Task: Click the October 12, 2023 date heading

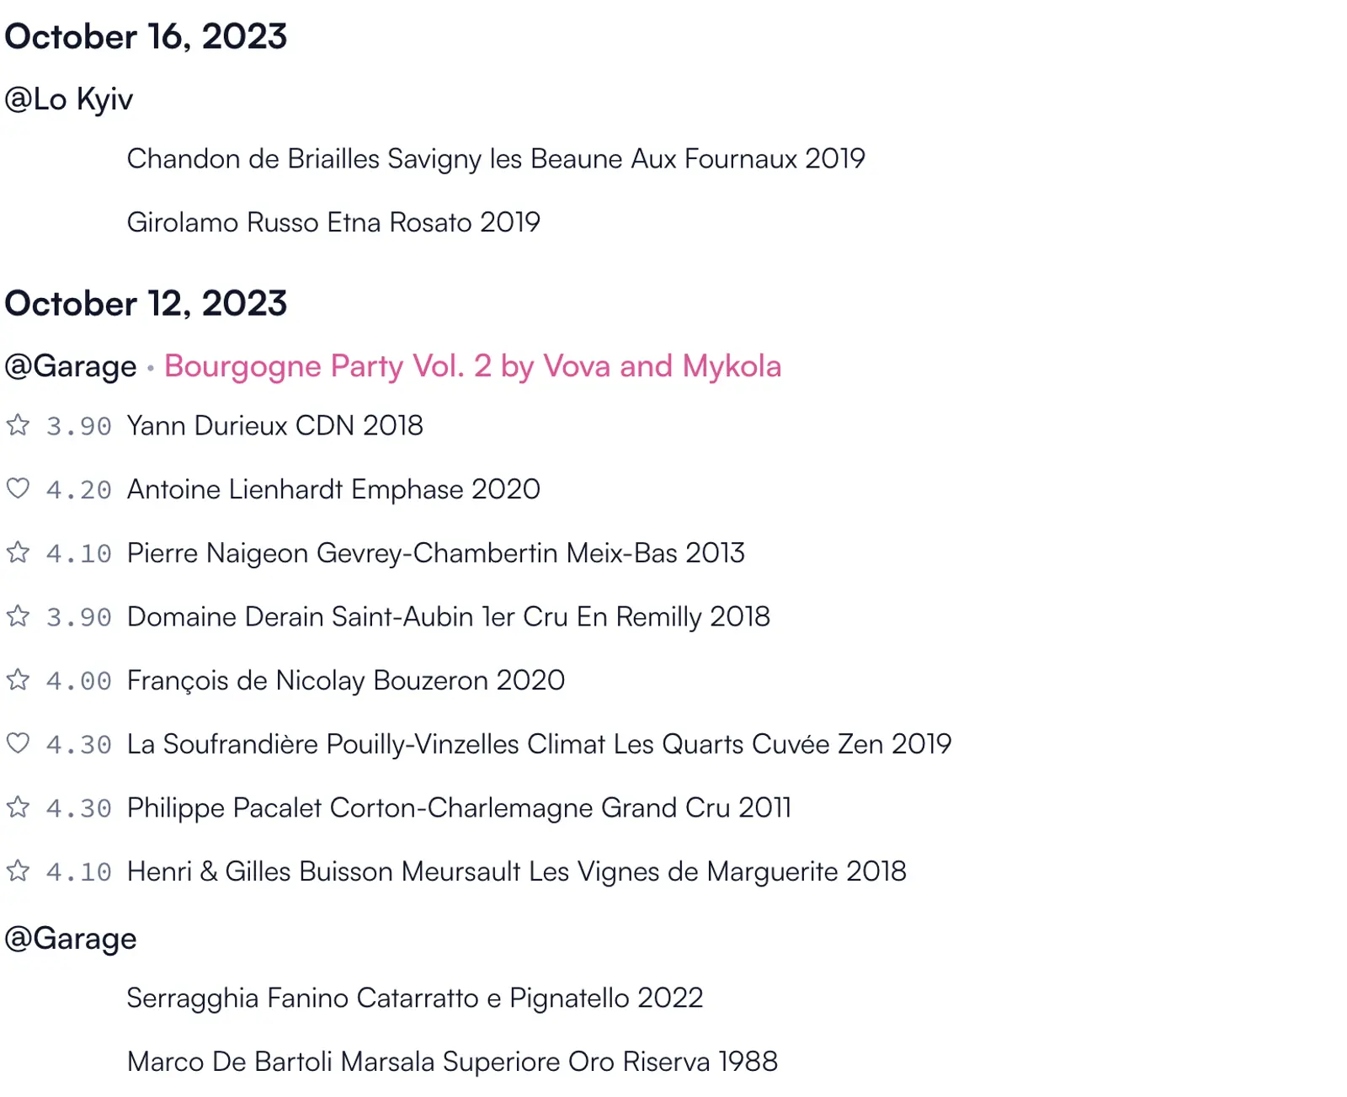Action: (x=146, y=303)
